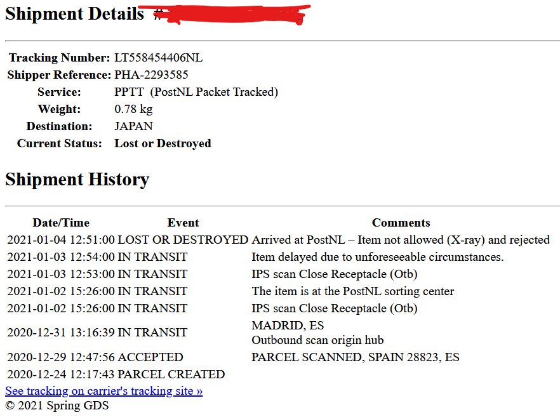The image size is (560, 417).
Task: Click the shipper reference PHA-2293585
Action: click(151, 75)
